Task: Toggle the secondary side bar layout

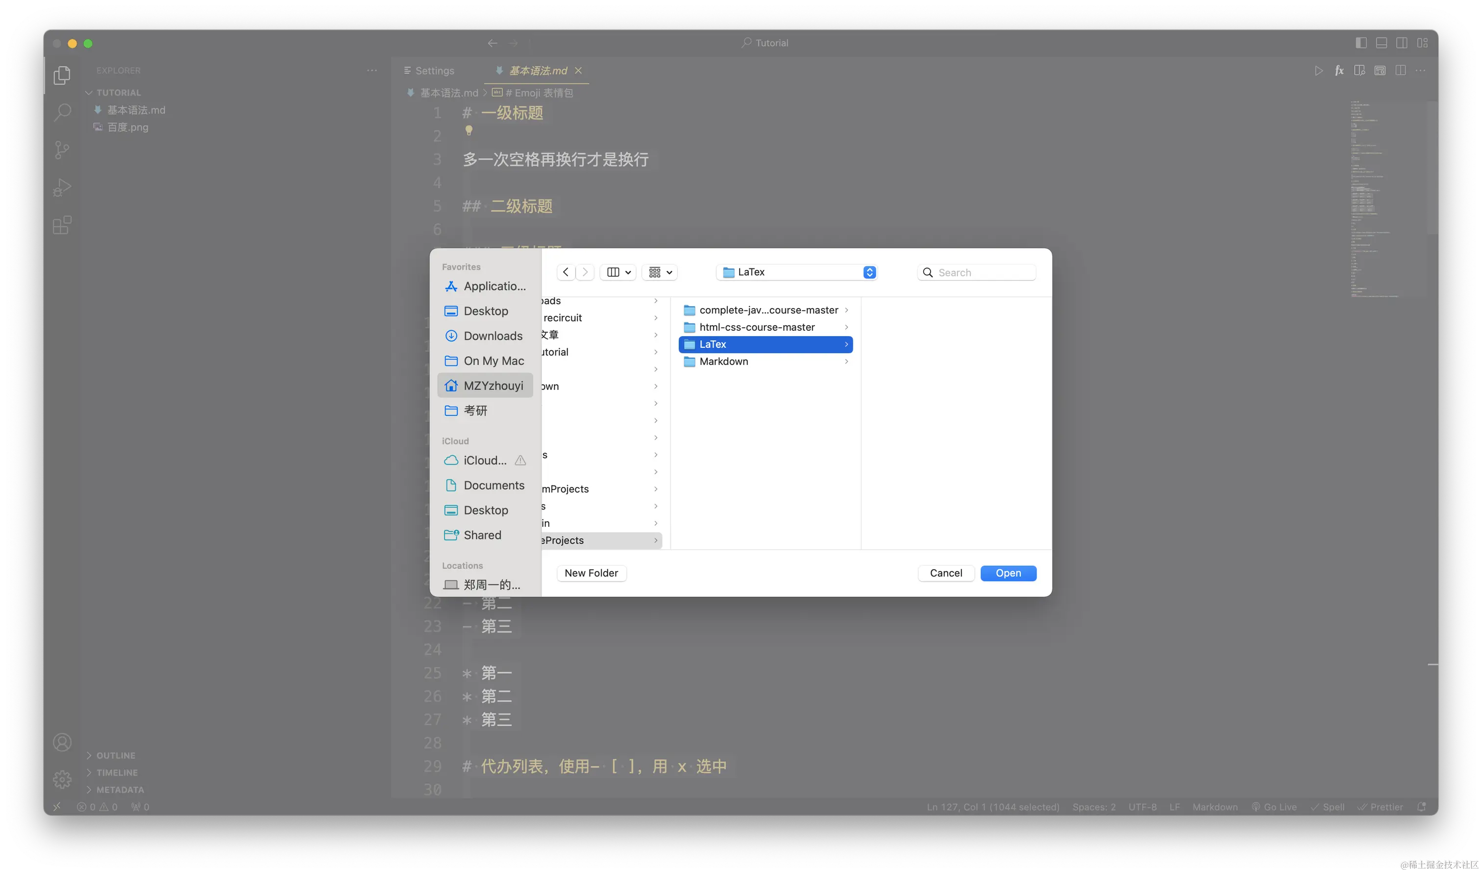Action: click(1402, 43)
